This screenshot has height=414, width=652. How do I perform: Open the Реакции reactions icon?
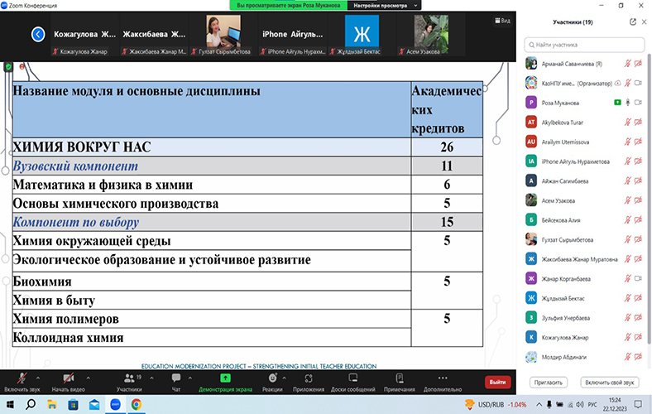point(272,377)
